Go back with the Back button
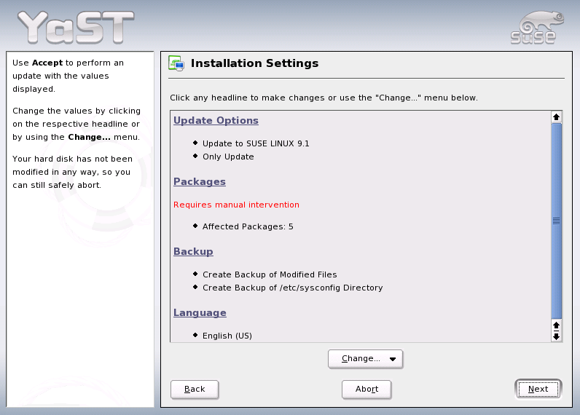Image resolution: width=580 pixels, height=415 pixels. click(195, 390)
